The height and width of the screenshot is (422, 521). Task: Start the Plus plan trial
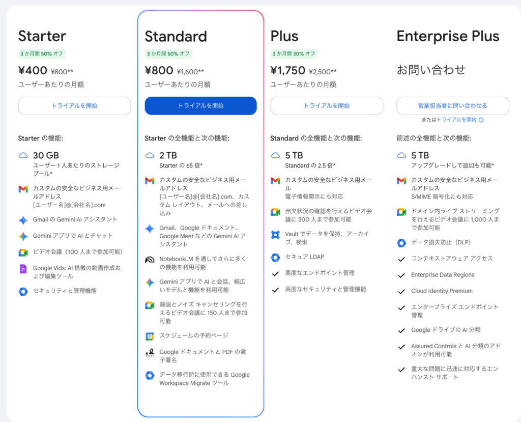coord(327,106)
